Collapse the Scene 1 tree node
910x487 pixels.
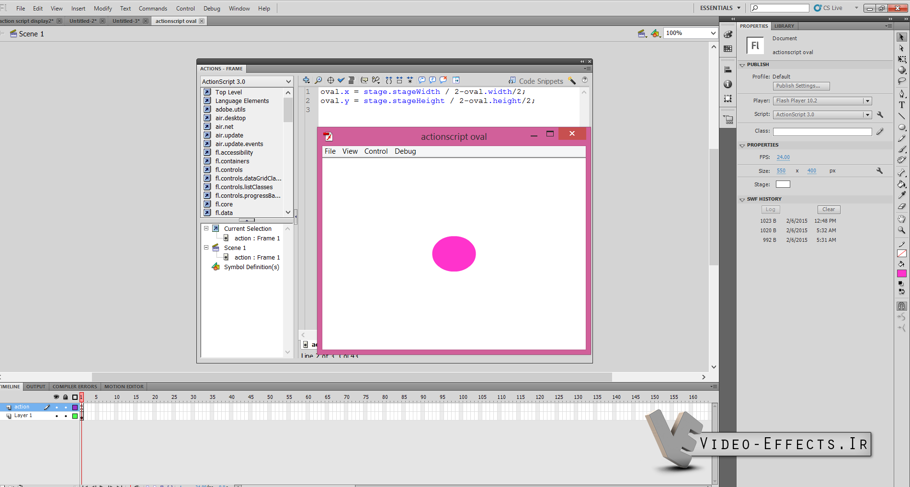(x=206, y=248)
